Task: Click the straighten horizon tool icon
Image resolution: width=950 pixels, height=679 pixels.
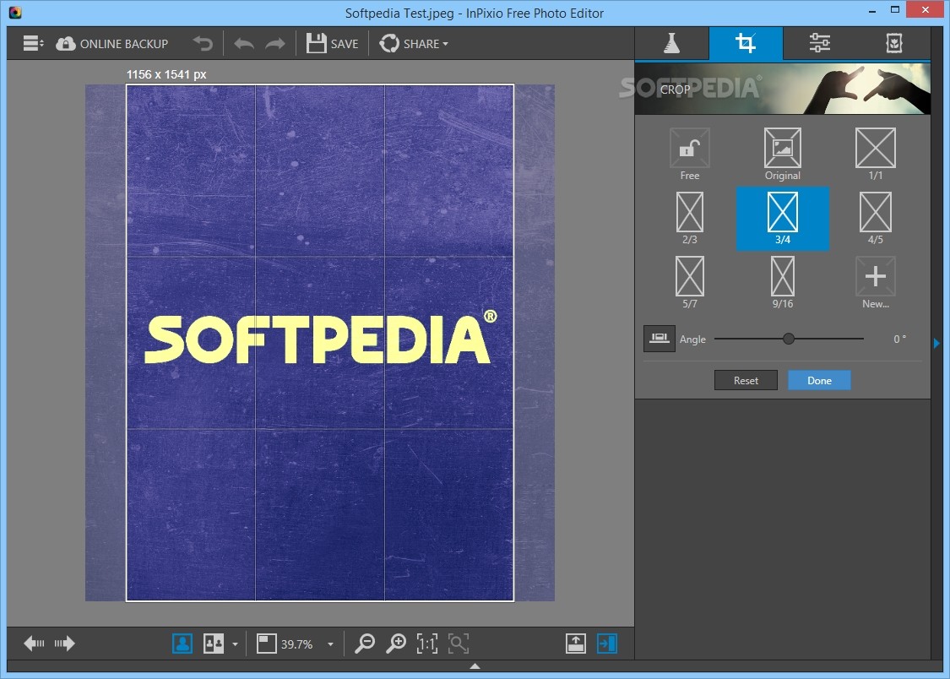Action: click(660, 339)
